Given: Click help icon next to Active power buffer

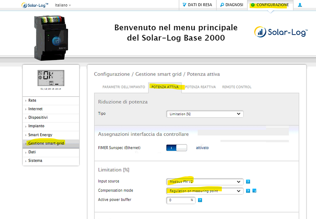Looking at the screenshot, I should 200,200.
